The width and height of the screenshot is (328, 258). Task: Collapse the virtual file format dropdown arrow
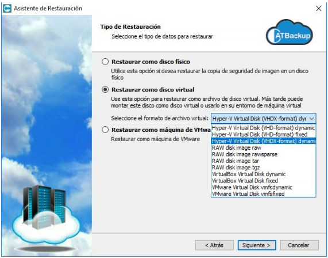click(311, 119)
